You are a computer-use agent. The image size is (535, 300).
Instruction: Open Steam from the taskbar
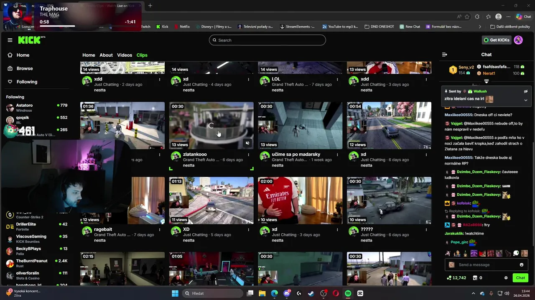[x=311, y=293]
